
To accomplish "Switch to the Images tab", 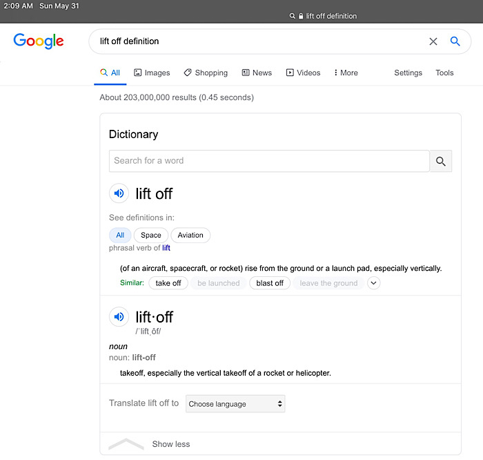I will click(152, 73).
